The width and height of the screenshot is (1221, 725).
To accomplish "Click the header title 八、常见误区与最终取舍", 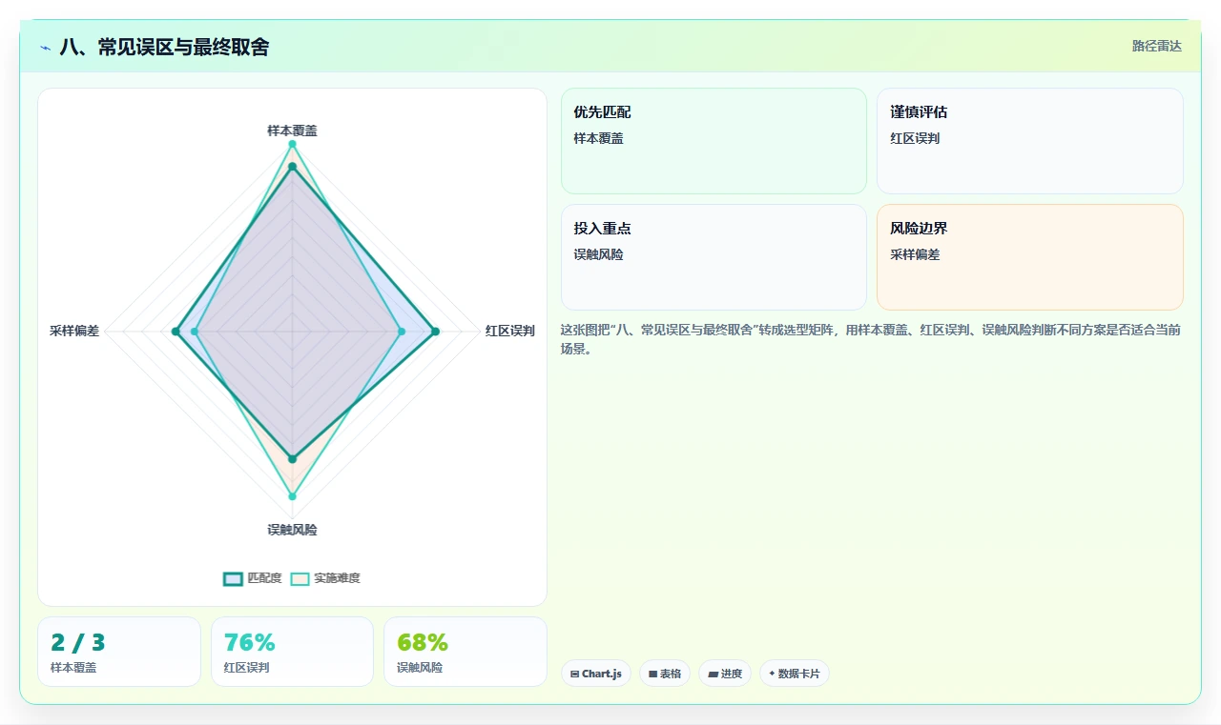I will pos(164,47).
